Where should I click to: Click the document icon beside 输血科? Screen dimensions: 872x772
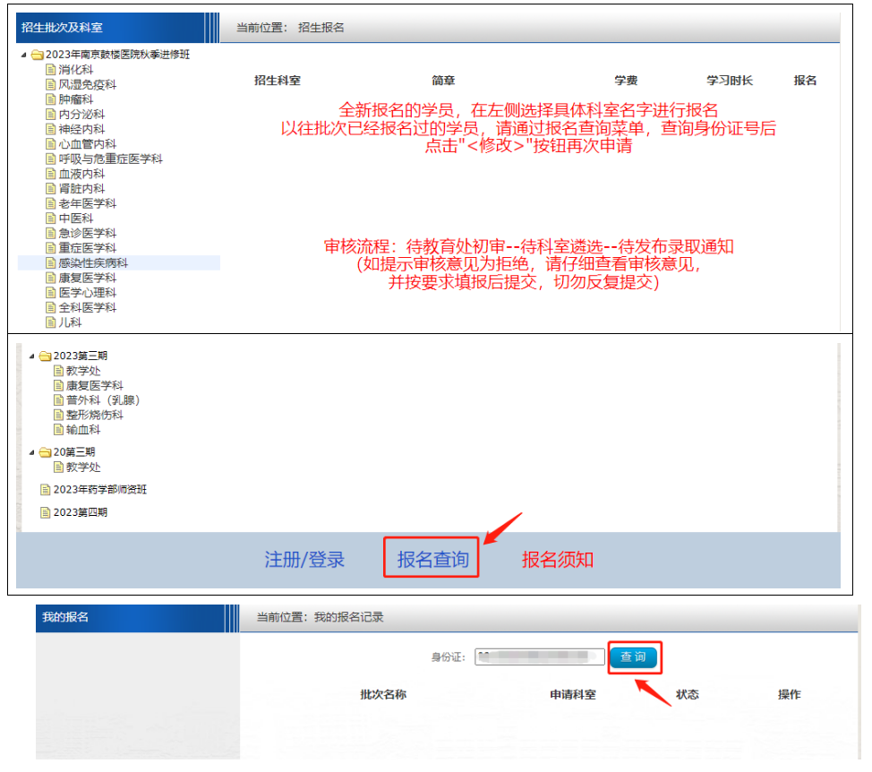[58, 429]
